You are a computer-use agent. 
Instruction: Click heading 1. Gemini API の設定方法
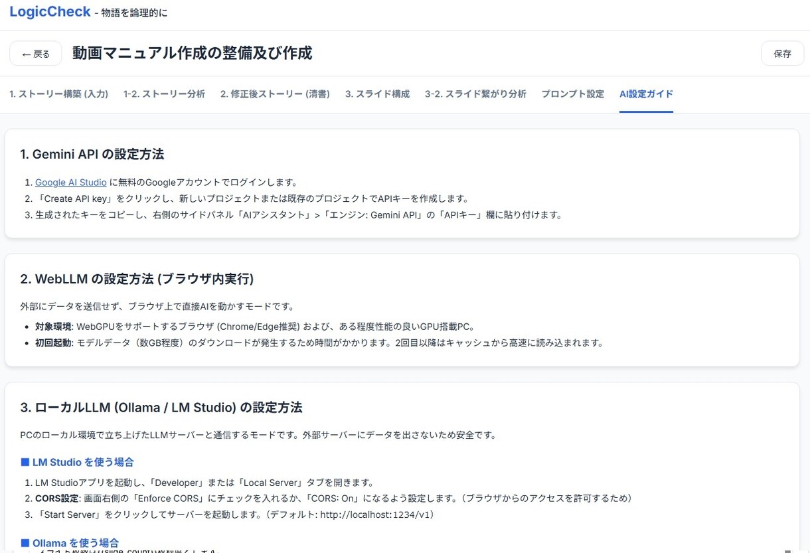coord(92,154)
